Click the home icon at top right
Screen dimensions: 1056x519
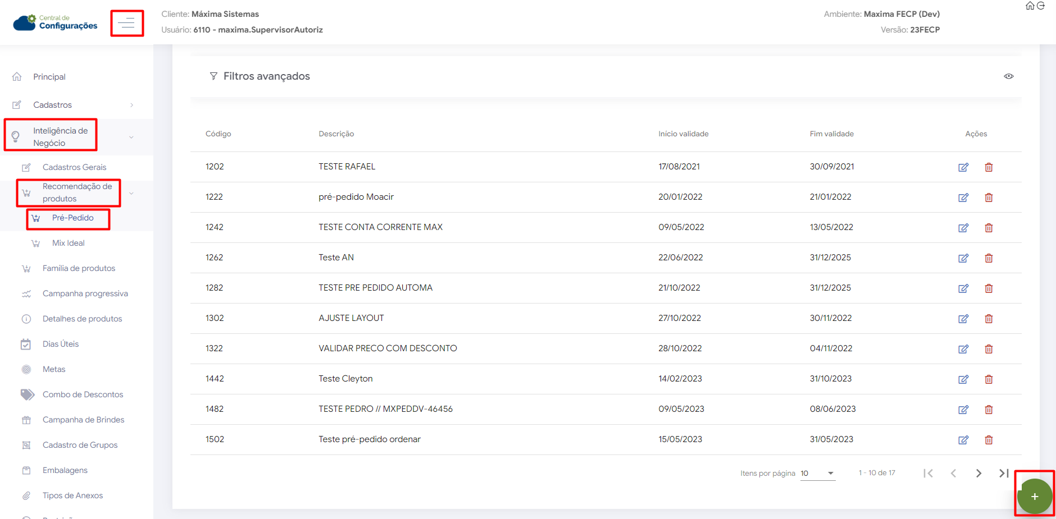point(1030,6)
